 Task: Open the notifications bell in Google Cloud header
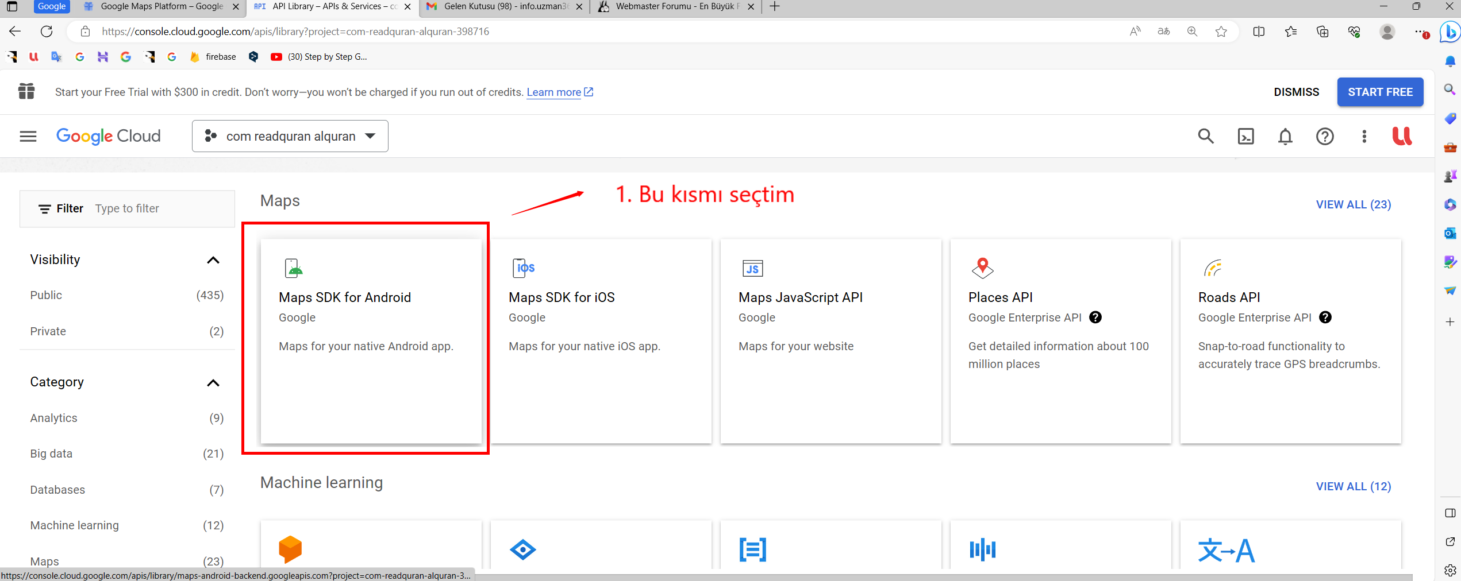pyautogui.click(x=1285, y=136)
